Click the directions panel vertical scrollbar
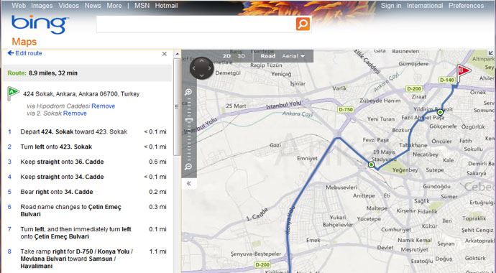This screenshot has width=496, height=273. tap(177, 108)
